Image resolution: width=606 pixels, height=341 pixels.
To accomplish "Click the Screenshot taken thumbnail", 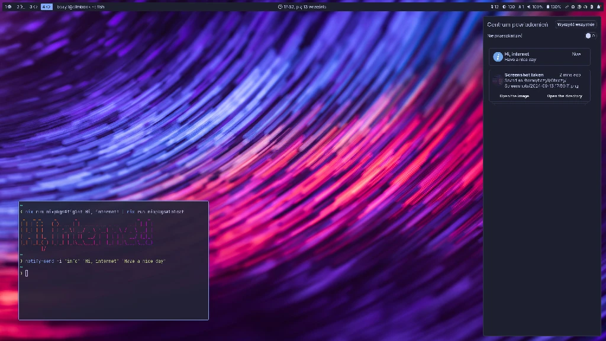I will pos(497,81).
